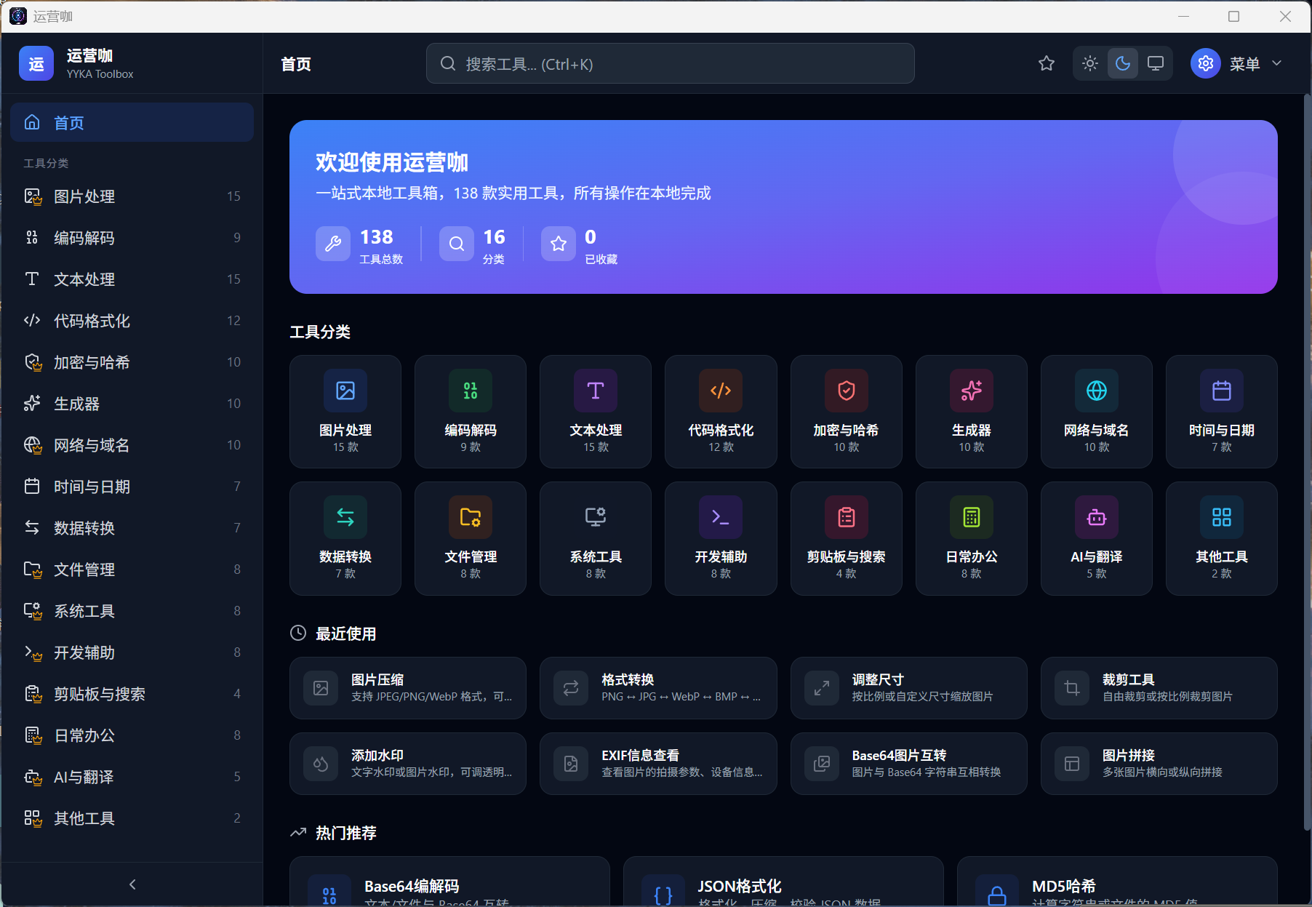This screenshot has height=907, width=1312.
Task: Click the 16 分类 search icon
Action: tap(457, 244)
